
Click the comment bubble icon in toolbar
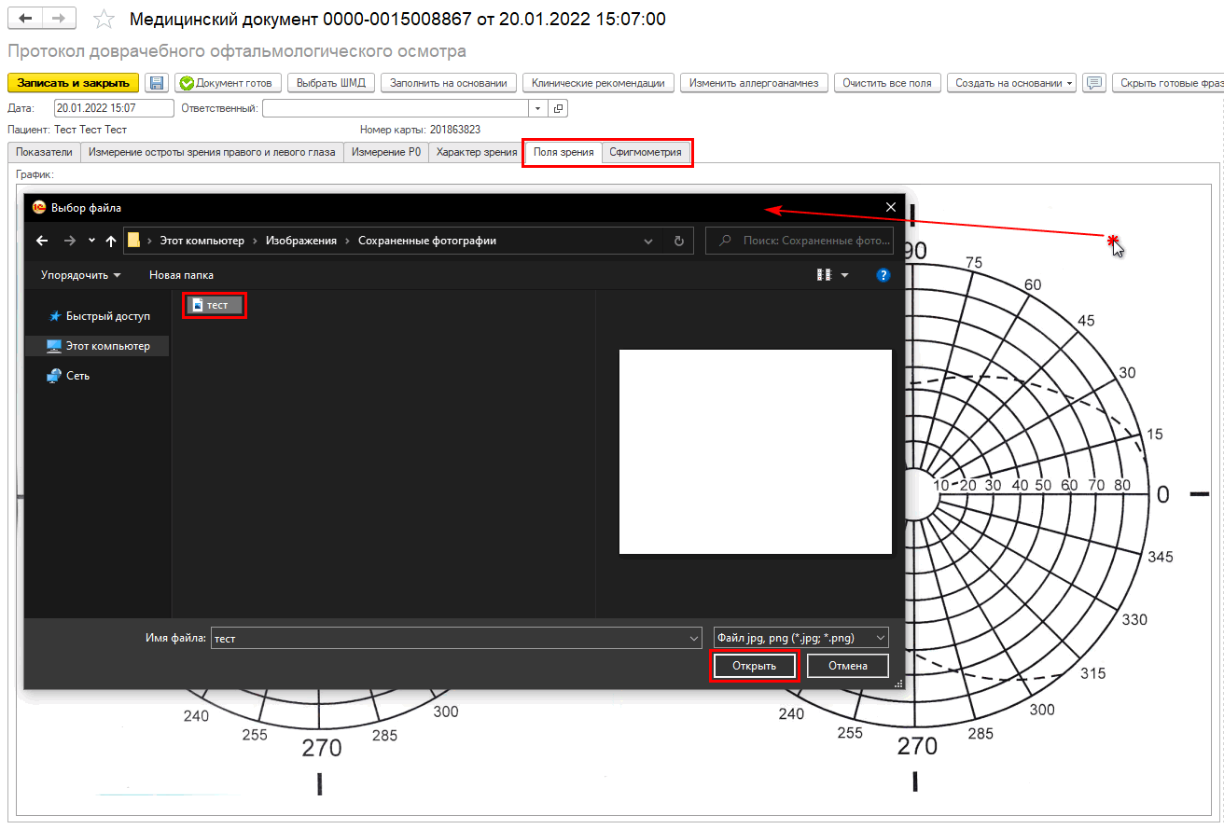[x=1095, y=83]
